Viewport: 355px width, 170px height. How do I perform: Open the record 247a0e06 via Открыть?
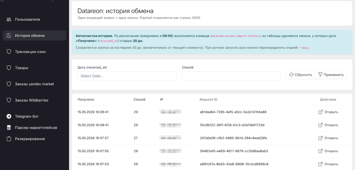tap(328, 138)
